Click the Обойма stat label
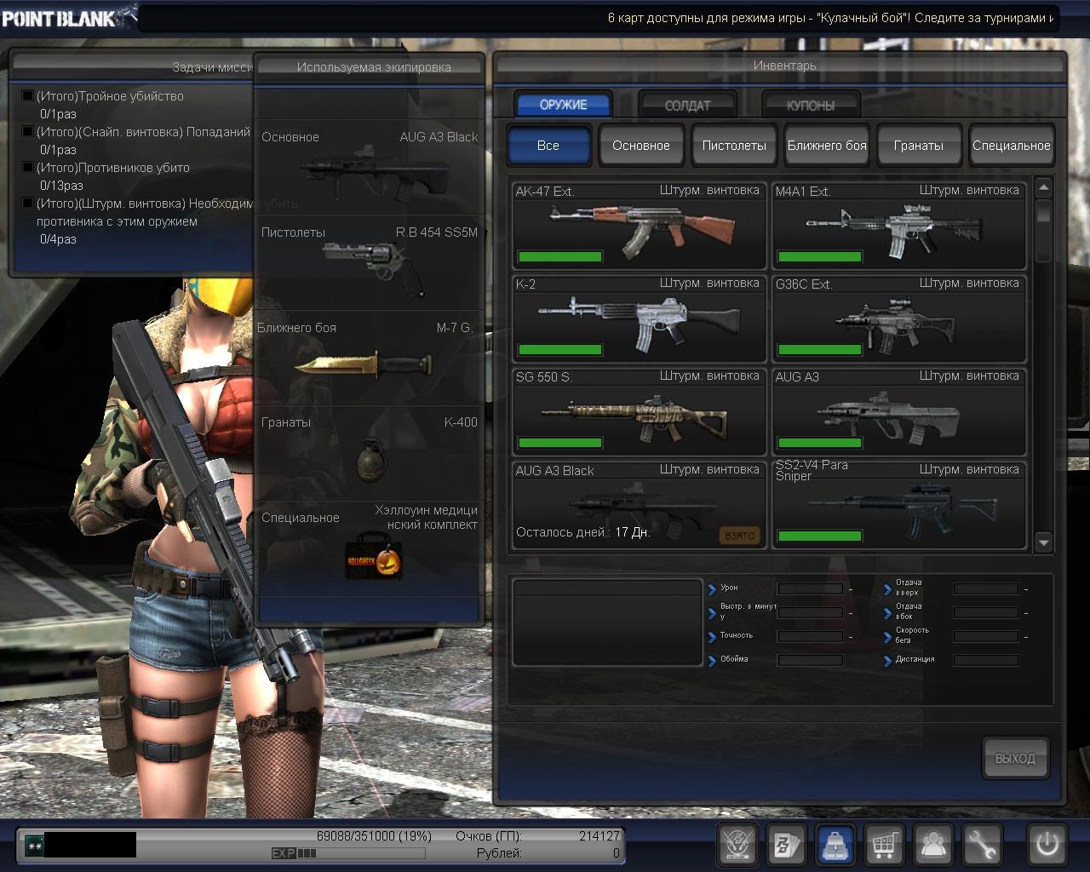Viewport: 1090px width, 872px height. (734, 659)
